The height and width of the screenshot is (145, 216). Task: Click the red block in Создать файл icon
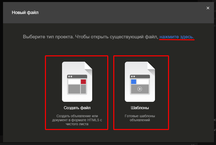[83, 82]
